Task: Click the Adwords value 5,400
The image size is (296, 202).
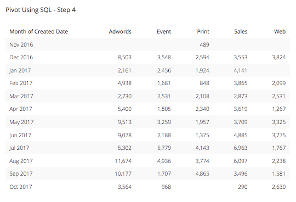Action: click(x=124, y=109)
